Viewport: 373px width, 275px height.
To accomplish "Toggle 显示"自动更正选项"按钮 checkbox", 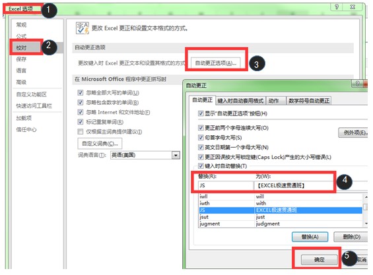I will (x=201, y=113).
